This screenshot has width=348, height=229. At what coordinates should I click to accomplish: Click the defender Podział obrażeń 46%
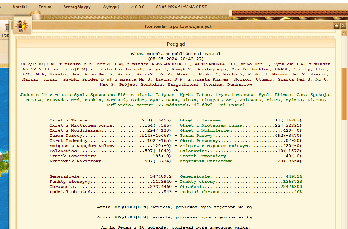(x=298, y=192)
